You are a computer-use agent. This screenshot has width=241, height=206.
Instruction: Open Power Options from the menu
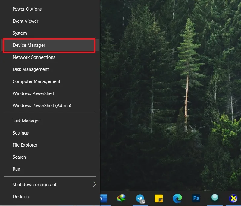coord(50,9)
